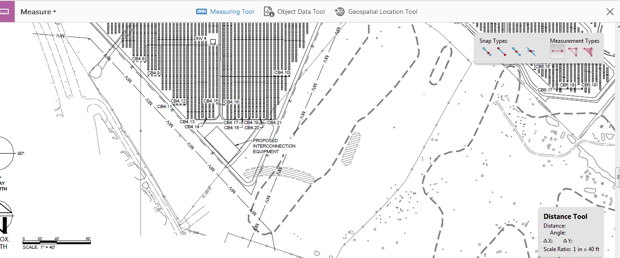
Task: Choose the Area measurement type
Action: tap(589, 52)
